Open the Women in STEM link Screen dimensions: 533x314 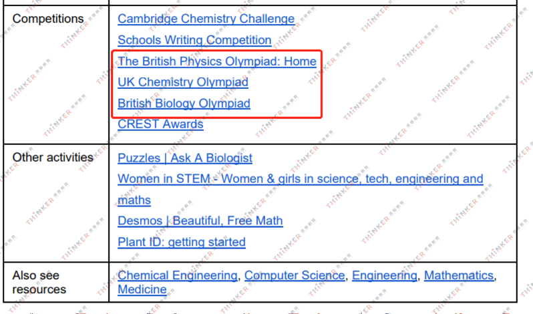300,179
